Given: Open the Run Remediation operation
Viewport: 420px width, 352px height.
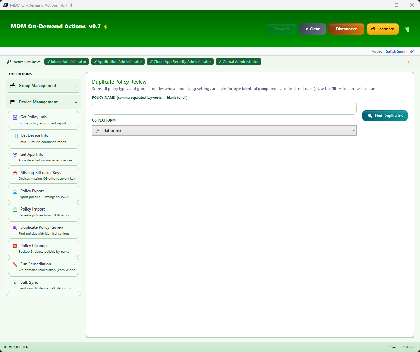Looking at the screenshot, I should coord(44,267).
